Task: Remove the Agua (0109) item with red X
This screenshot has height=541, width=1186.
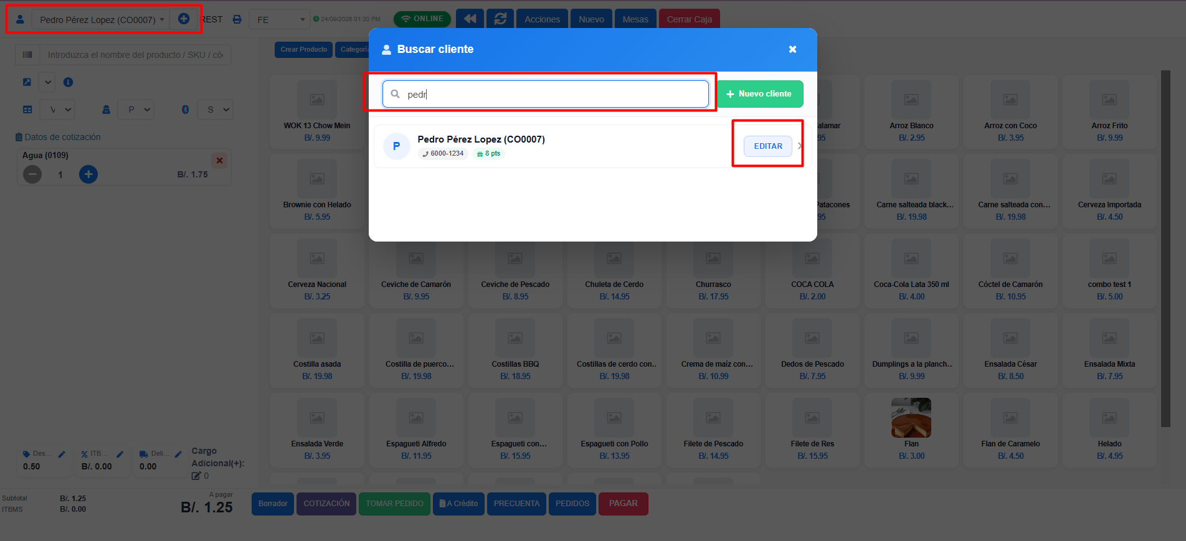Action: [x=219, y=161]
